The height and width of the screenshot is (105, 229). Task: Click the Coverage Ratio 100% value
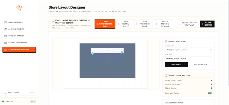pyautogui.click(x=210, y=93)
